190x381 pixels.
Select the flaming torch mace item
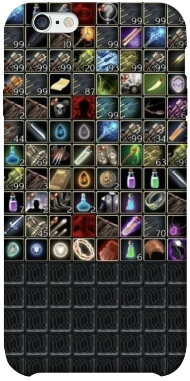tap(84, 37)
